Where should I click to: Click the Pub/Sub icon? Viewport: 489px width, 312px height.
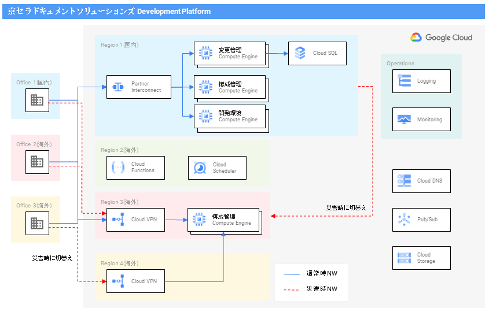[404, 220]
